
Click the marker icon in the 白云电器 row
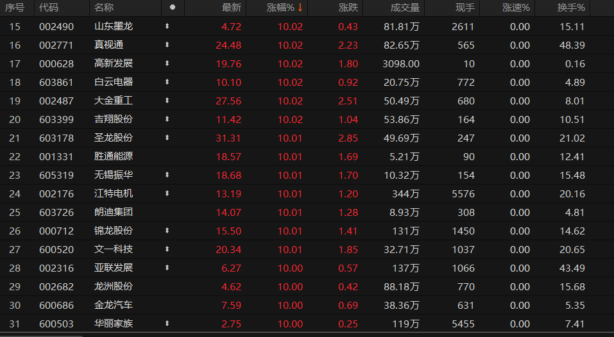point(167,82)
